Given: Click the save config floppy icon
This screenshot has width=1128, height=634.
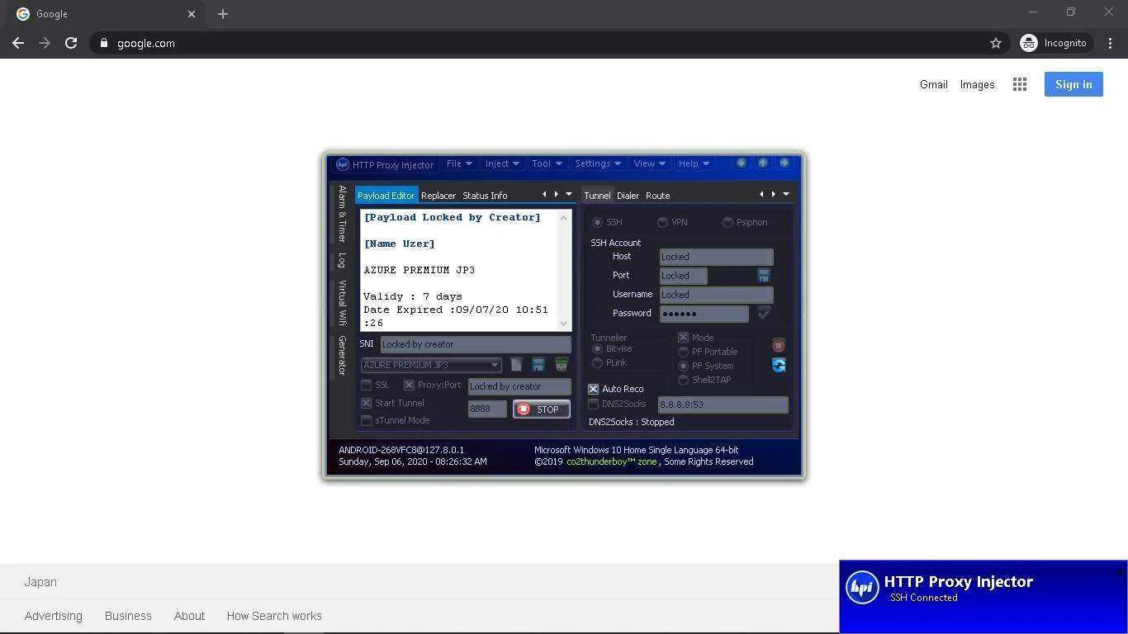Looking at the screenshot, I should [538, 365].
